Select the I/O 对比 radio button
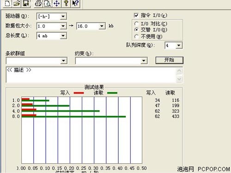Screen dimensions: 231x173 pos(136,24)
